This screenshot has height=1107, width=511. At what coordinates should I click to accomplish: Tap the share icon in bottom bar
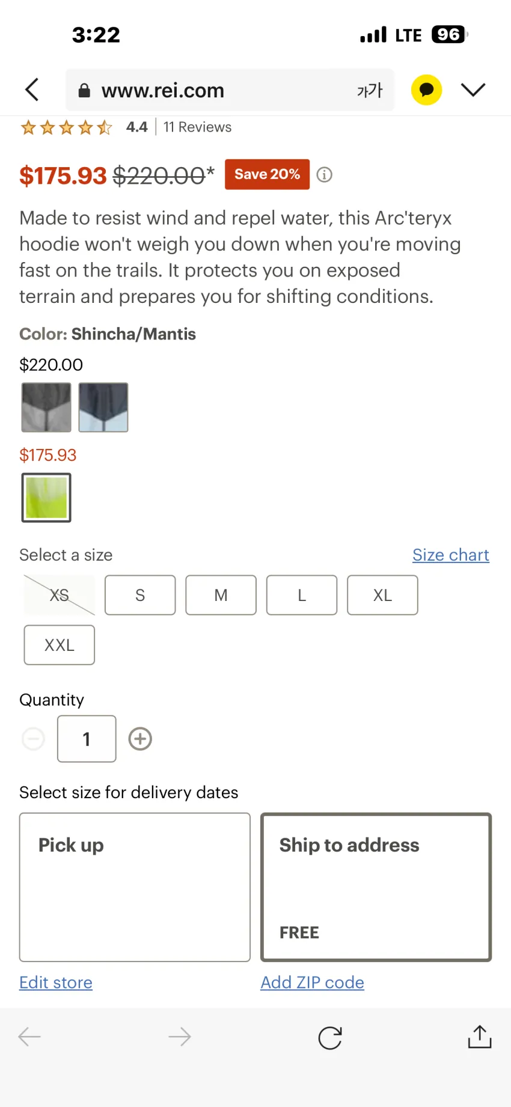(x=480, y=1037)
